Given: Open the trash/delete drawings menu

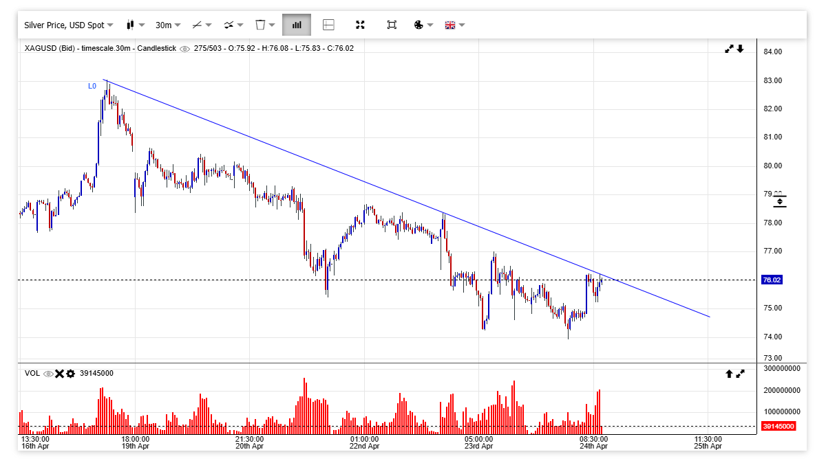Looking at the screenshot, I should point(265,25).
